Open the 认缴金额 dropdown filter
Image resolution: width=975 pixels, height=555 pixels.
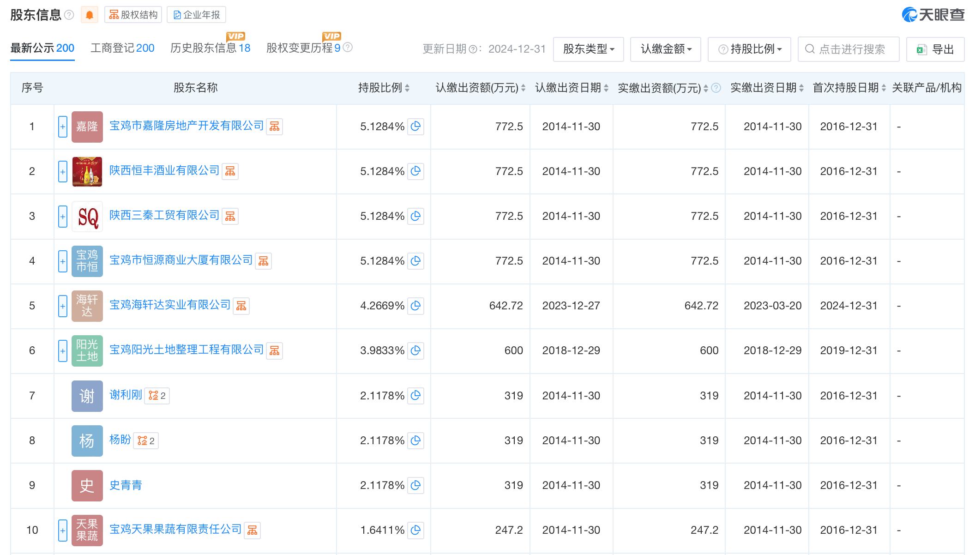tap(665, 49)
